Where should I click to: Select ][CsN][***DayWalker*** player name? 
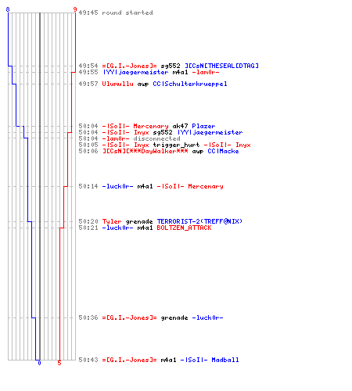[145, 151]
